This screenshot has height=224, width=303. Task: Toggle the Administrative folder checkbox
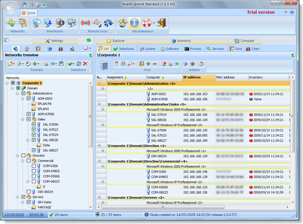[23, 93]
